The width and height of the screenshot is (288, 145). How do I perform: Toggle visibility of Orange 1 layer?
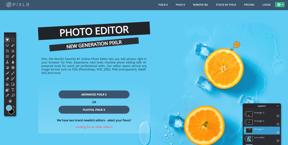coord(278,132)
